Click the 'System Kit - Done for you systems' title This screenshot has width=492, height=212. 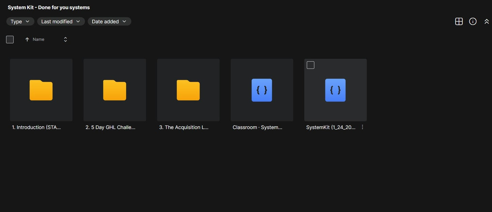[x=49, y=7]
